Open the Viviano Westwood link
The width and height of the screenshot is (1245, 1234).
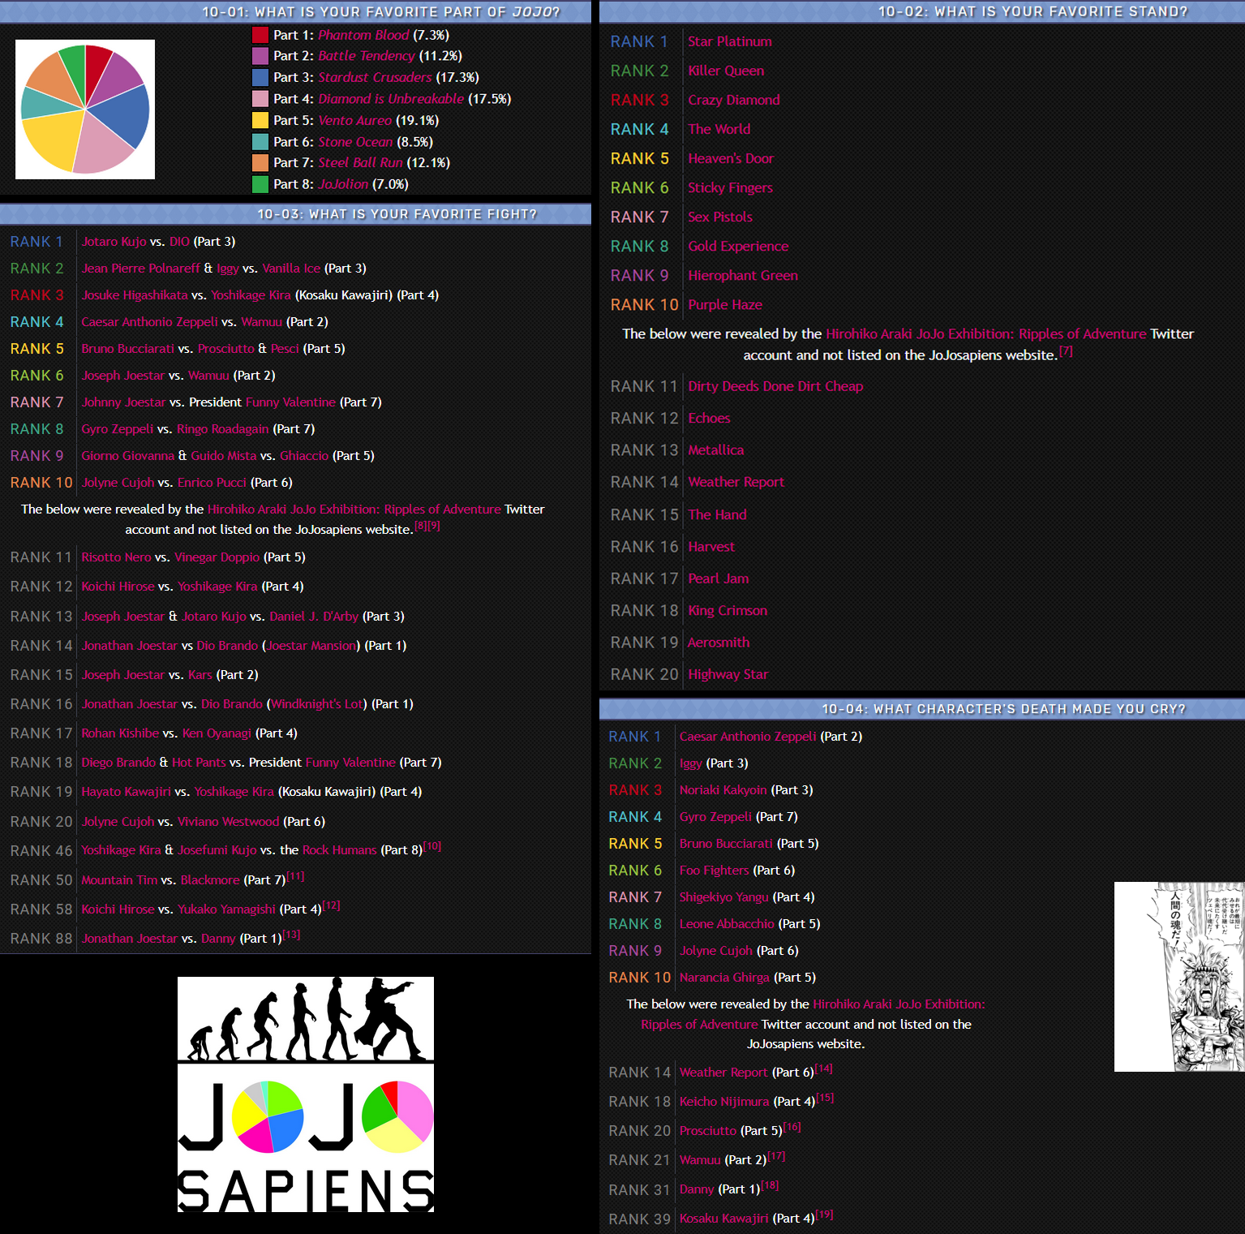(228, 822)
